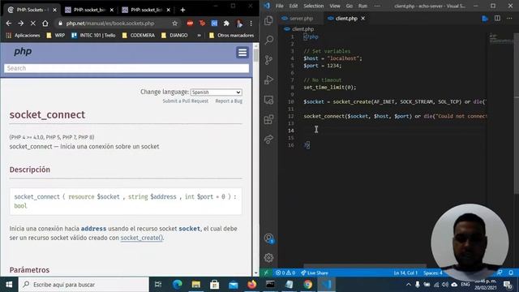Open the Change language Spanish dropdown
The image size is (519, 292).
click(x=217, y=92)
